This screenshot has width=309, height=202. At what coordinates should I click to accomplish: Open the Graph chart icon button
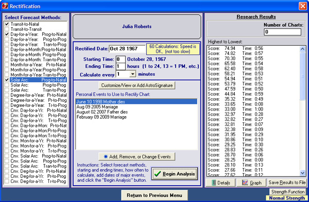coord(245,182)
